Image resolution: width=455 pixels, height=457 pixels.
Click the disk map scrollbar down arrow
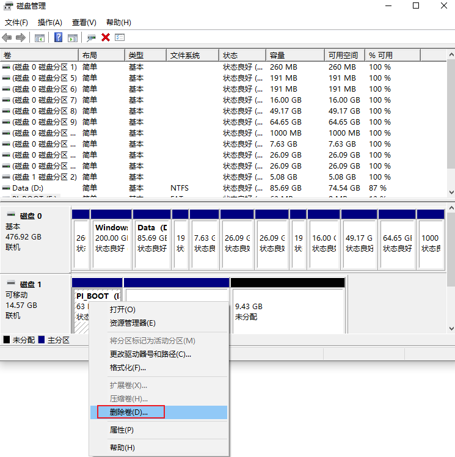click(451, 329)
